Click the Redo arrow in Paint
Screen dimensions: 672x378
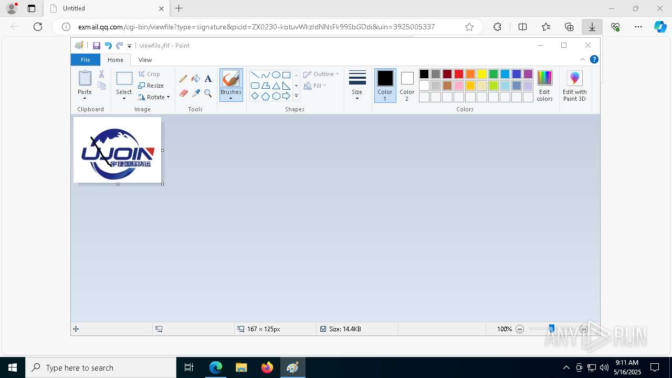[x=119, y=46]
